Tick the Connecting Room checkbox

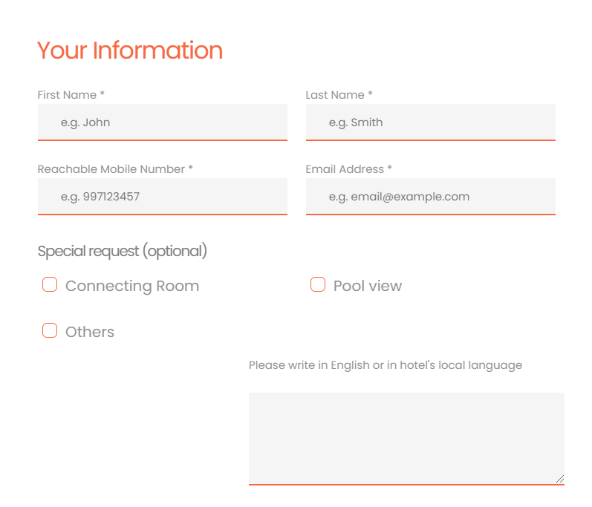coord(50,284)
